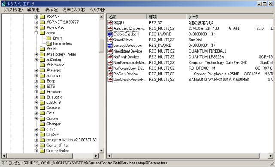Click the Changer folder icon

coord(42,124)
